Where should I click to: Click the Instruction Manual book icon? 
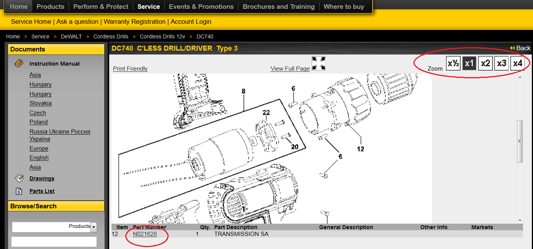pyautogui.click(x=19, y=63)
